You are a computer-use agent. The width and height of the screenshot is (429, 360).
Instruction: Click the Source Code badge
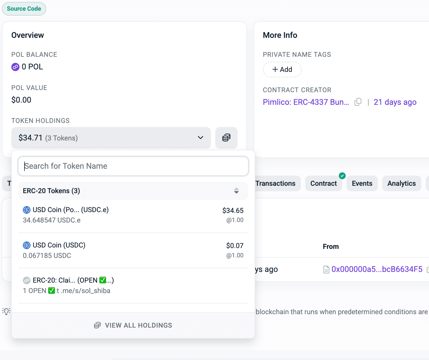[x=24, y=9]
